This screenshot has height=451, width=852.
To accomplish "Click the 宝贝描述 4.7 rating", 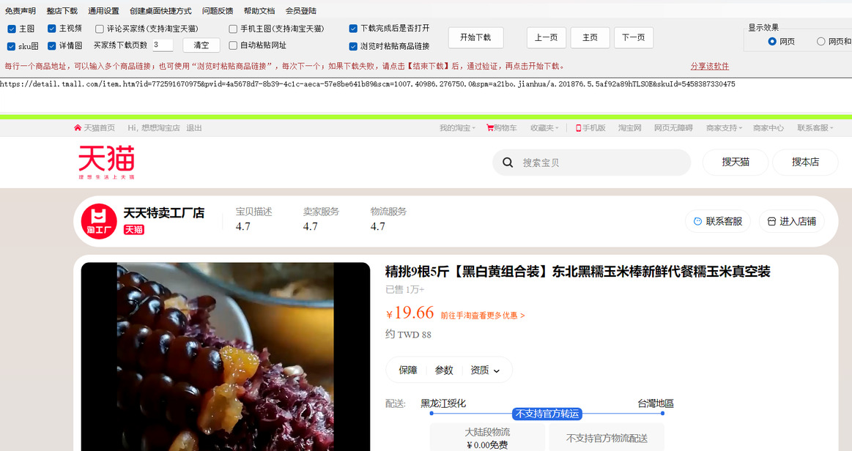I will pos(253,219).
